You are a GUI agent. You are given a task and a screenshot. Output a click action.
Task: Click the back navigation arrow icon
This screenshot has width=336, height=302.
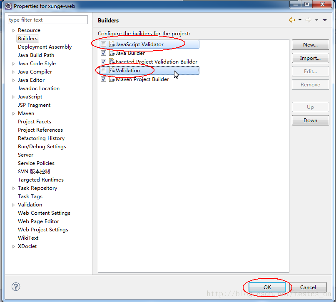click(x=291, y=20)
